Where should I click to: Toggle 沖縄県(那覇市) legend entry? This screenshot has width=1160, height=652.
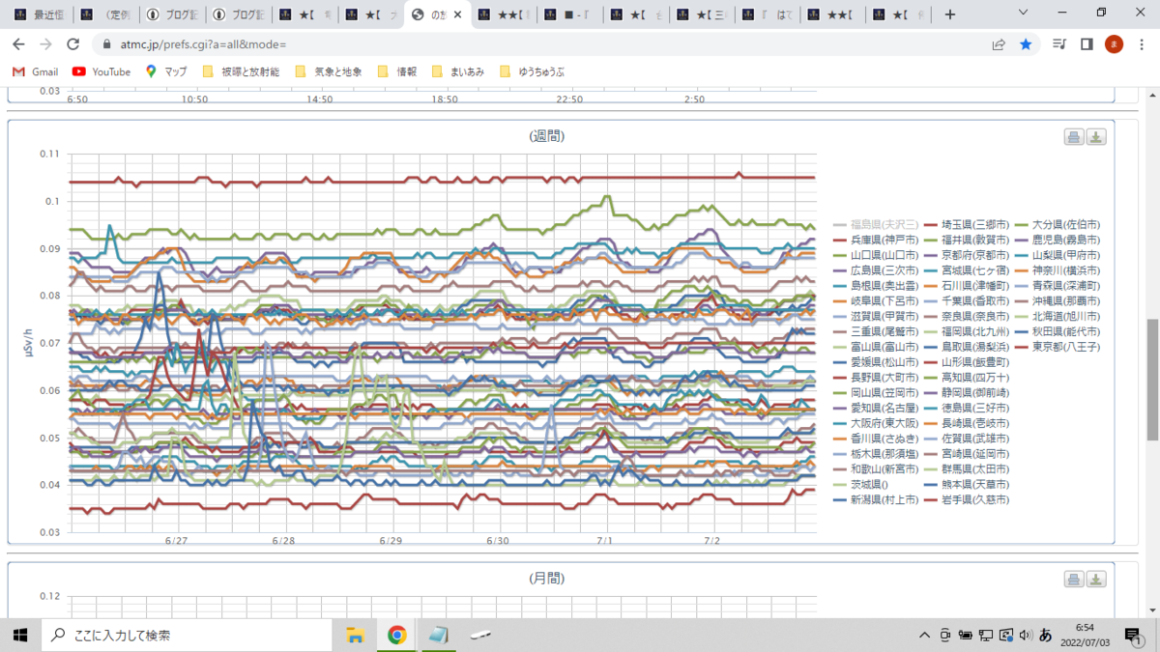pyautogui.click(x=1058, y=300)
